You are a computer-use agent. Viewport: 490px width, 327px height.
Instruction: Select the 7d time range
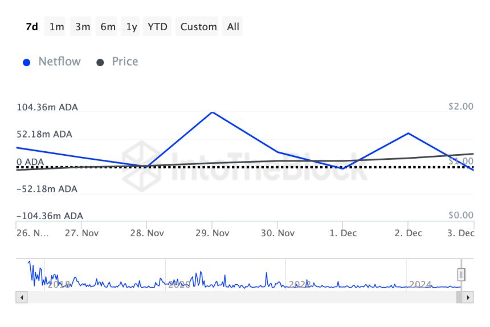pyautogui.click(x=32, y=27)
